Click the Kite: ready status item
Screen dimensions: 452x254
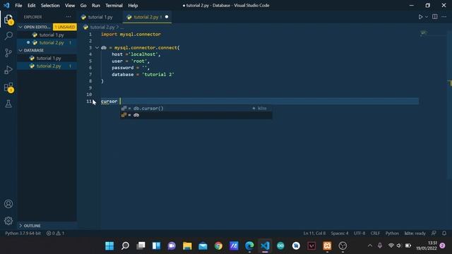[415, 233]
